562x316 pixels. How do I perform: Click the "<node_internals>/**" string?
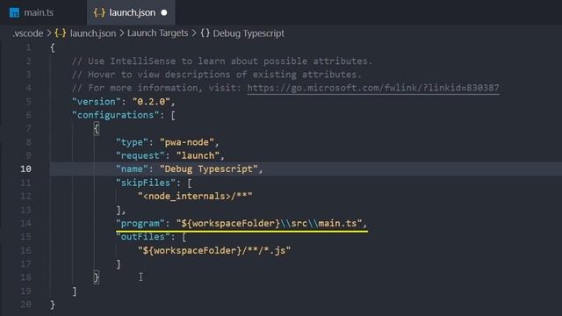point(195,197)
